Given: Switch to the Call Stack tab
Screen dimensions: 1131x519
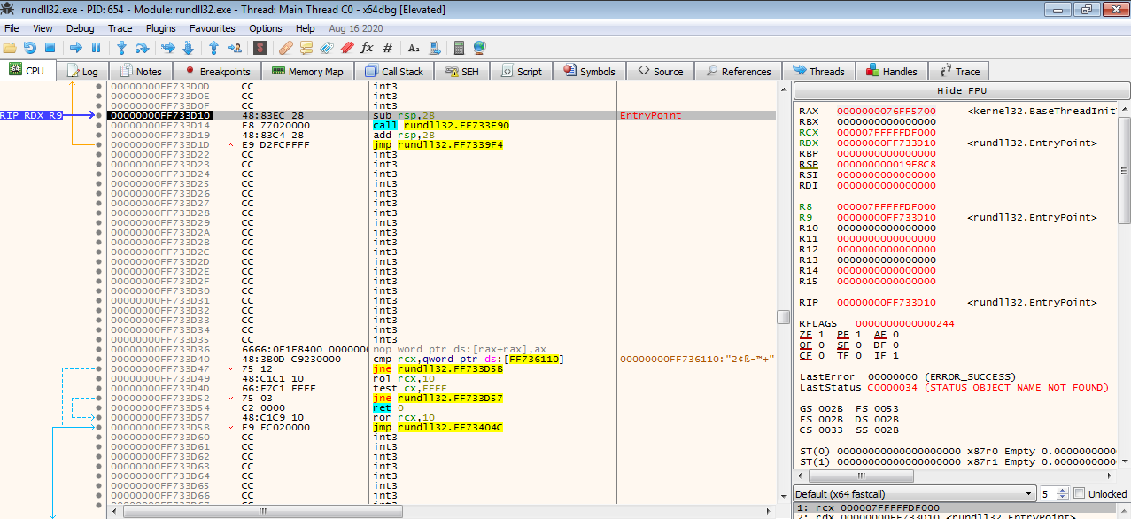Looking at the screenshot, I should 395,72.
